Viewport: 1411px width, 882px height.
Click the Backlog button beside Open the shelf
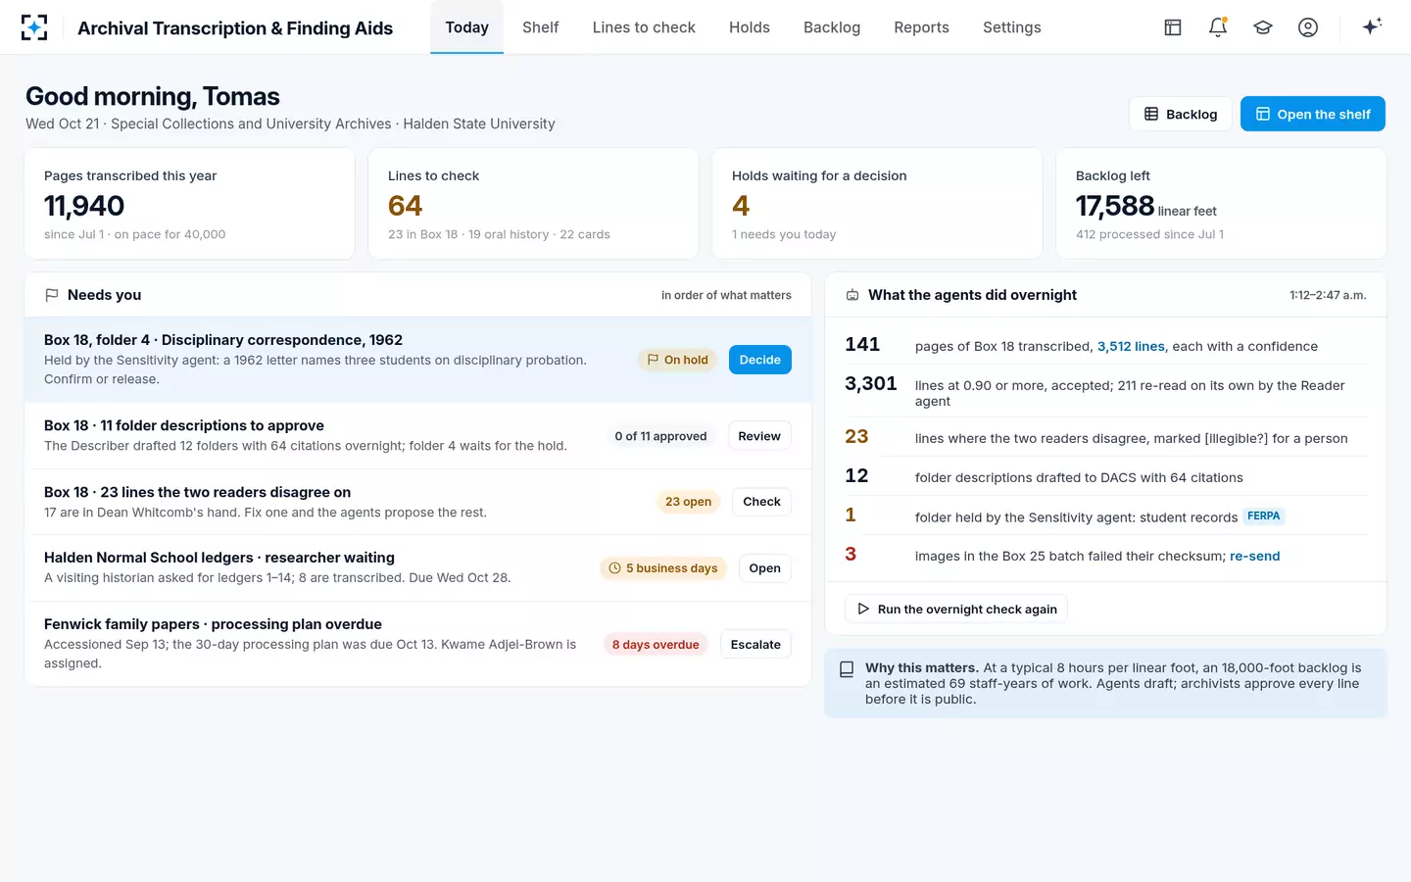(1181, 114)
